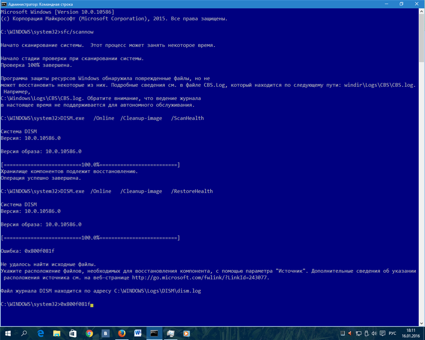The width and height of the screenshot is (425, 340).
Task: Open the Windows Start menu
Action: pyautogui.click(x=8, y=333)
